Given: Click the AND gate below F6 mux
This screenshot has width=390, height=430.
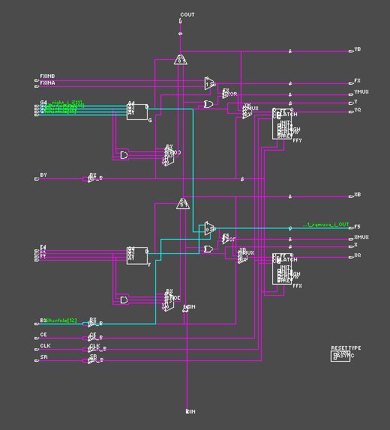Looking at the screenshot, I should click(208, 104).
